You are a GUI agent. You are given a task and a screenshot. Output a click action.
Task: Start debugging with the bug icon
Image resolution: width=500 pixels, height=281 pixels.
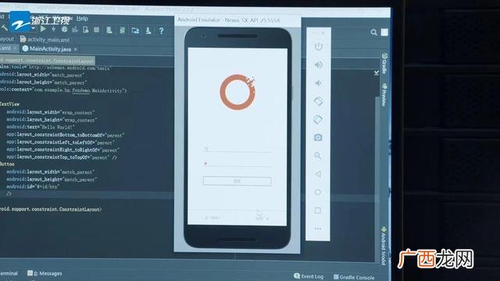(64, 30)
